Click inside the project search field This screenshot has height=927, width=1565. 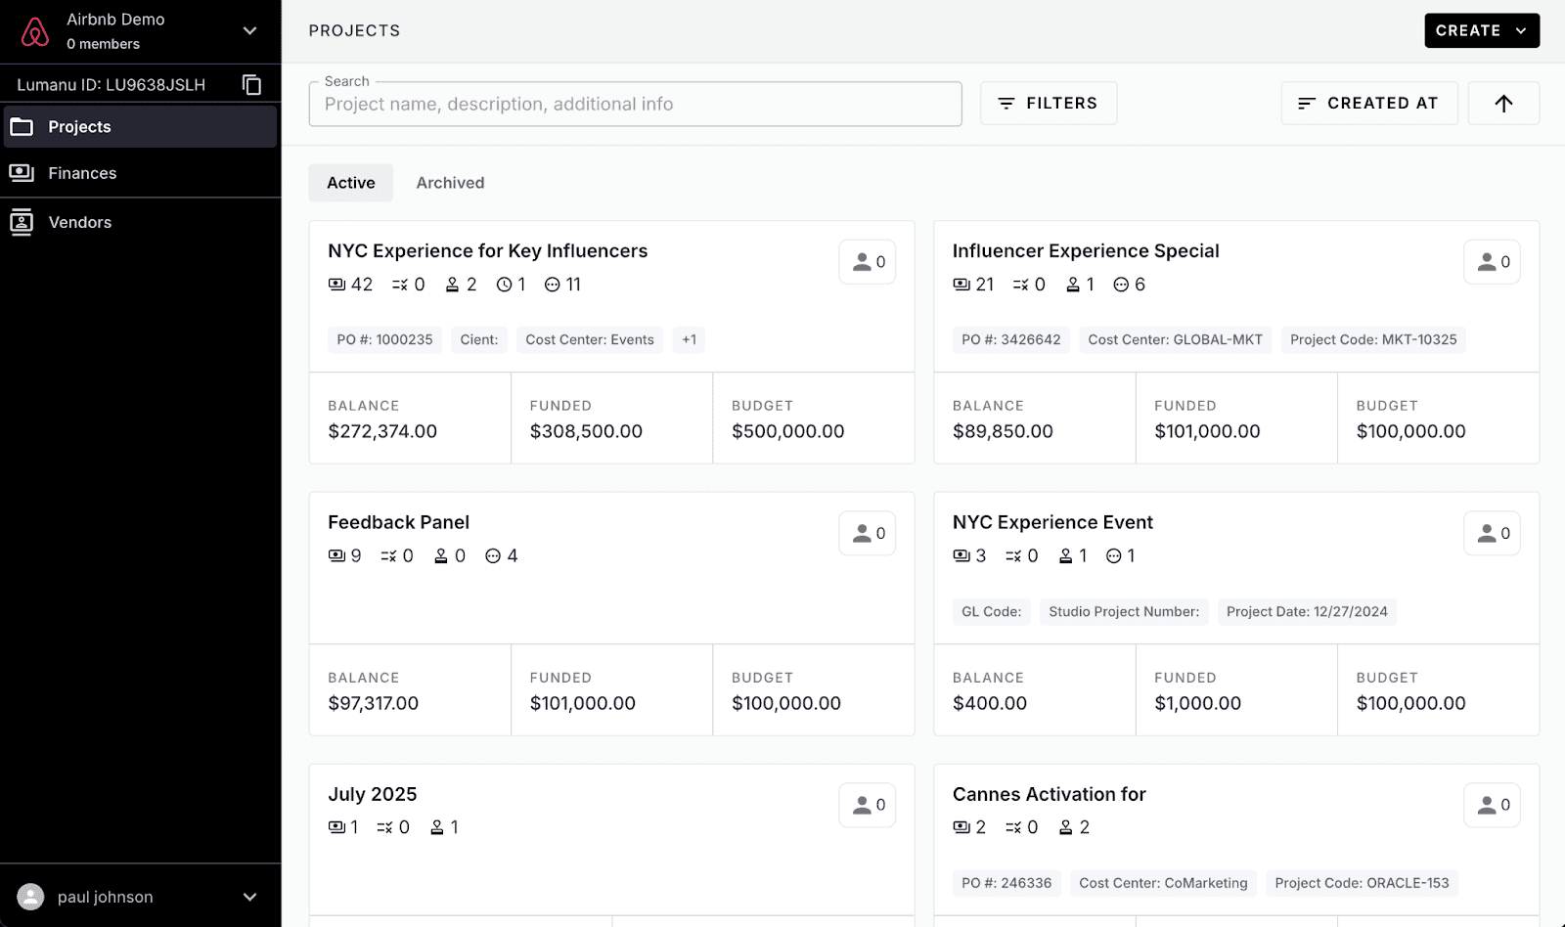point(635,104)
